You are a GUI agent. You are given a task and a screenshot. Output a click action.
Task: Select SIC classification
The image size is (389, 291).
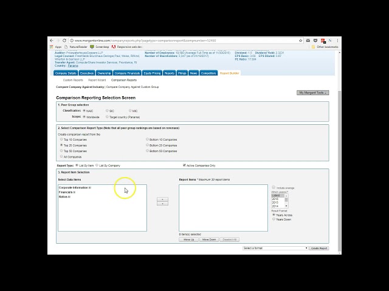point(107,110)
